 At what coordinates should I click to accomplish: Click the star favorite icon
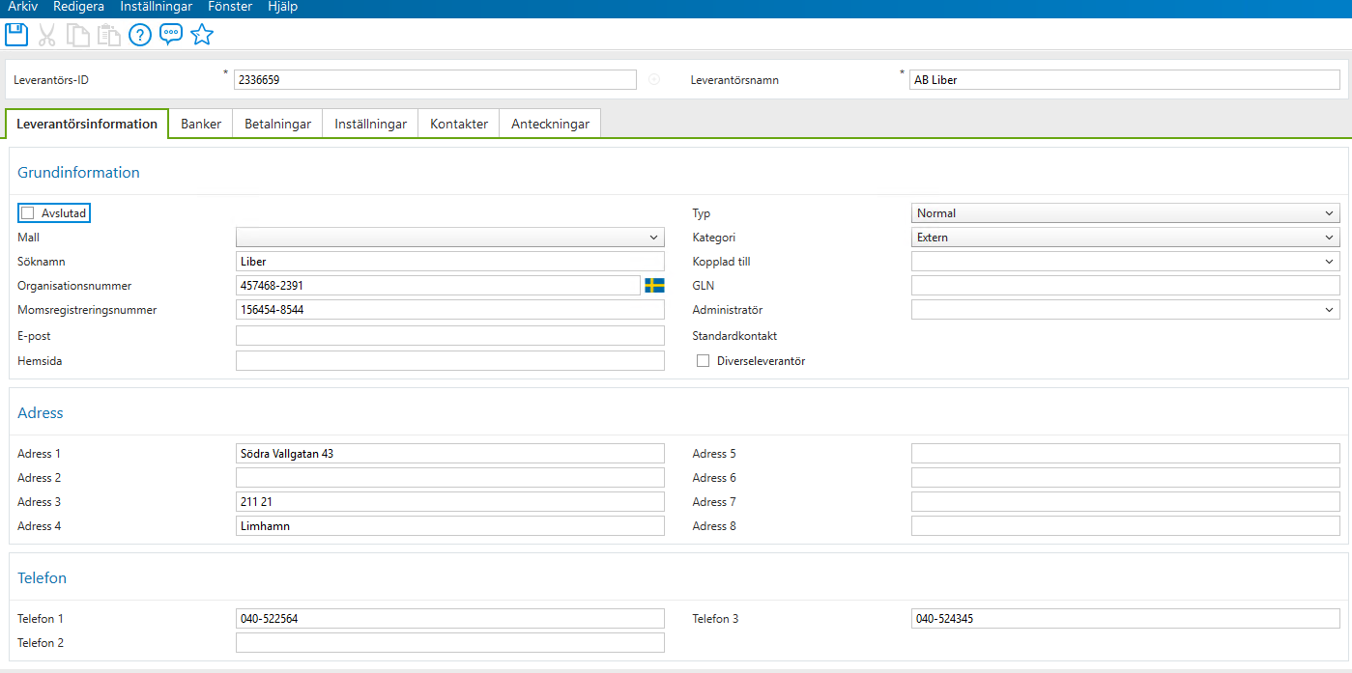[202, 35]
